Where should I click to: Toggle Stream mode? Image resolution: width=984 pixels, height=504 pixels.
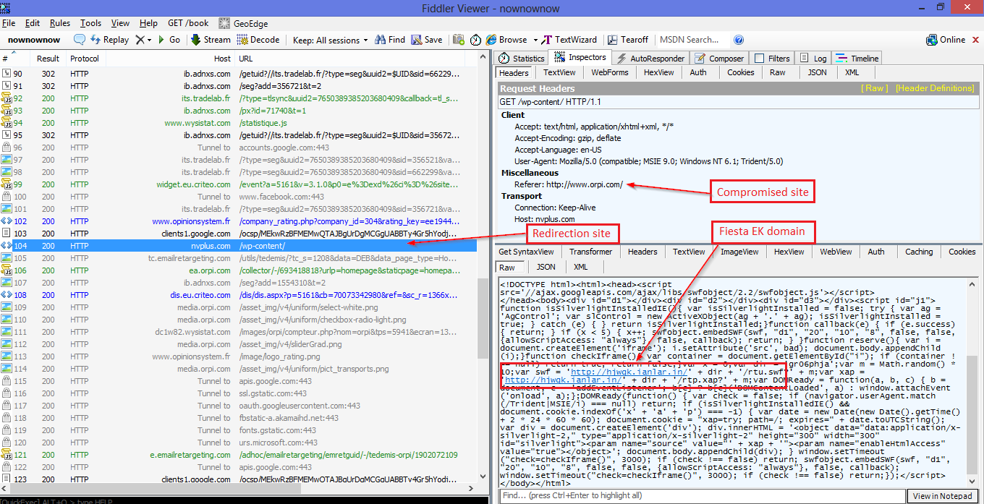coord(211,40)
